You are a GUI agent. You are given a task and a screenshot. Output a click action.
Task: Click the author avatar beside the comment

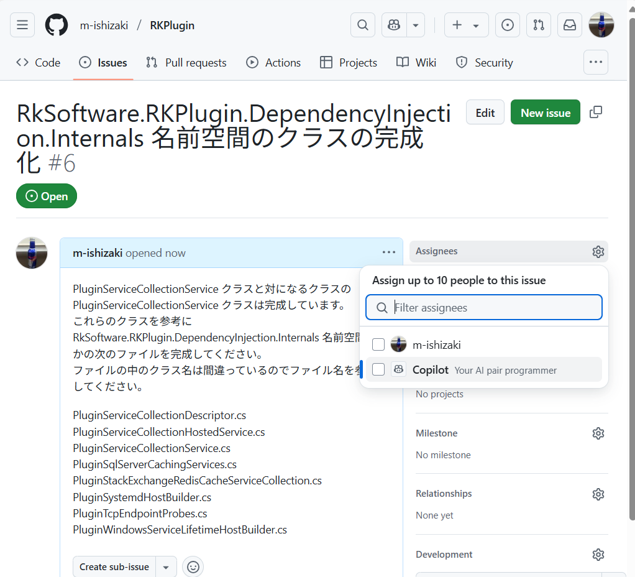coord(32,253)
